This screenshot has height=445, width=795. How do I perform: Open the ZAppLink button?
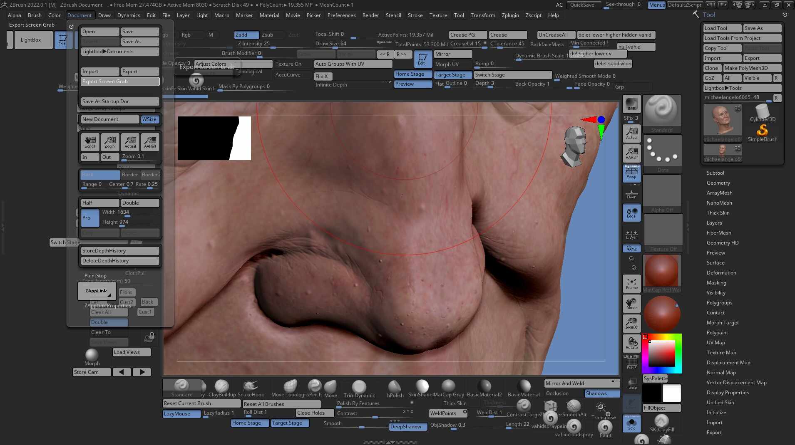coord(97,291)
